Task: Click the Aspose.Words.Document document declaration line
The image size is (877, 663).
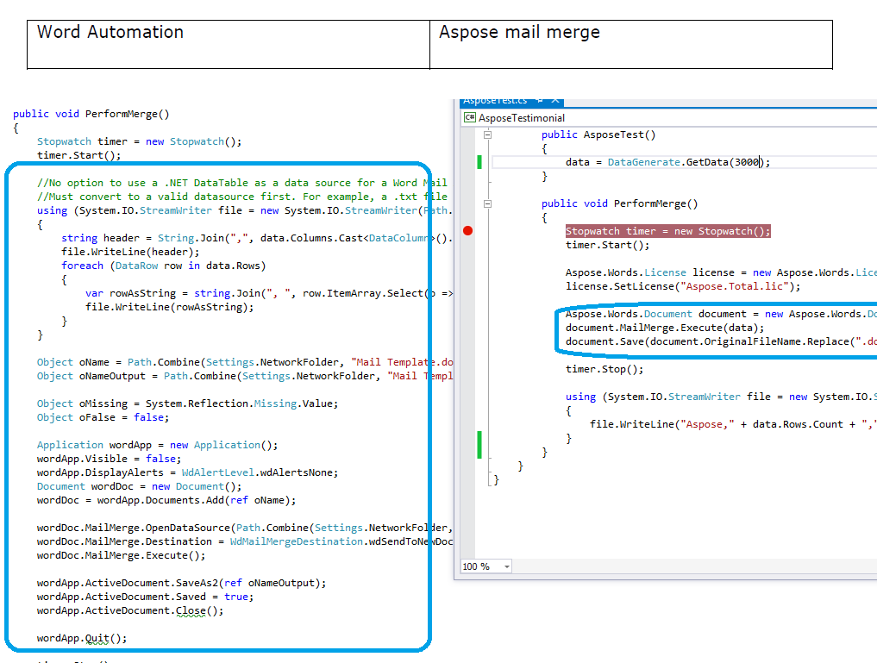Action: pyautogui.click(x=721, y=314)
